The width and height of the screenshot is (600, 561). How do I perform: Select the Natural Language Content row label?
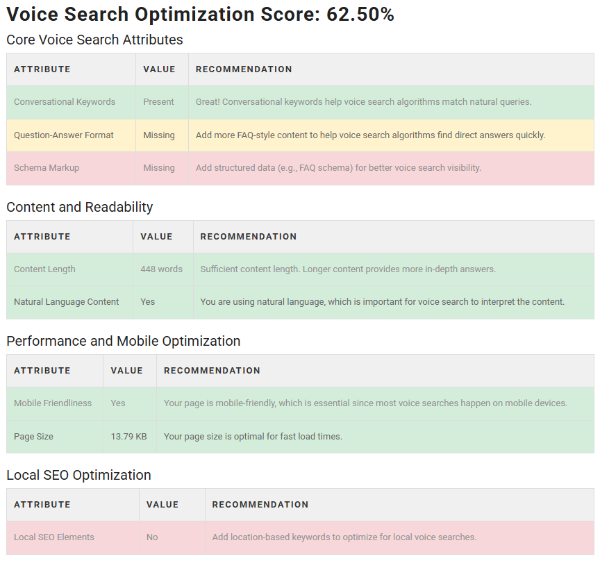pos(67,302)
